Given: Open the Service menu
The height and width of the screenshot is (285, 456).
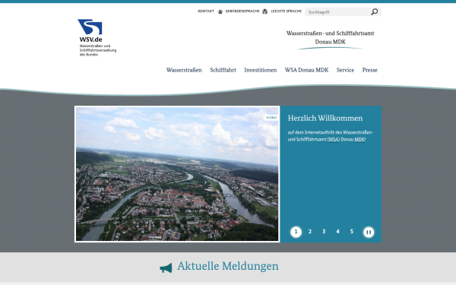Looking at the screenshot, I should click(345, 70).
